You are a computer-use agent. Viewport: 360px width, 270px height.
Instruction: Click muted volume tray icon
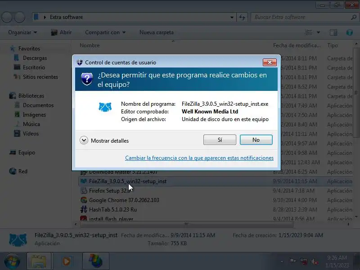314,261
